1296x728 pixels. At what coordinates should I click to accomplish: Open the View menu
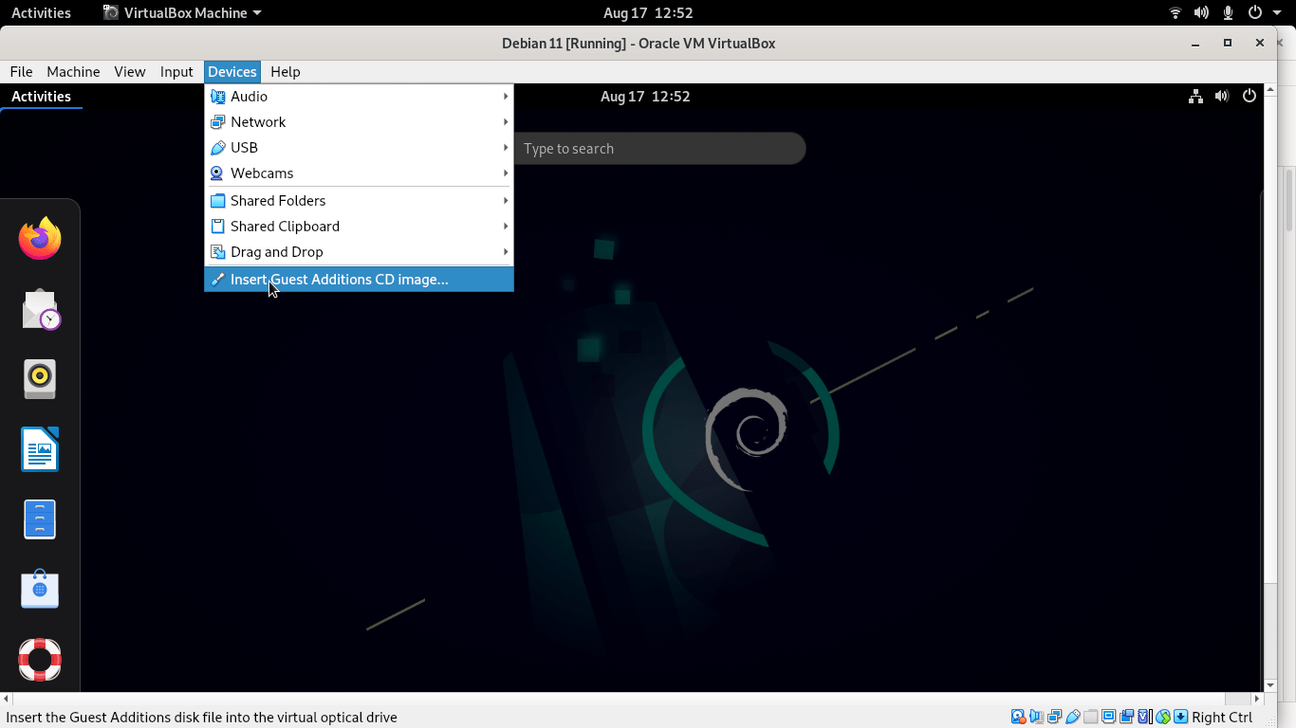coord(130,71)
